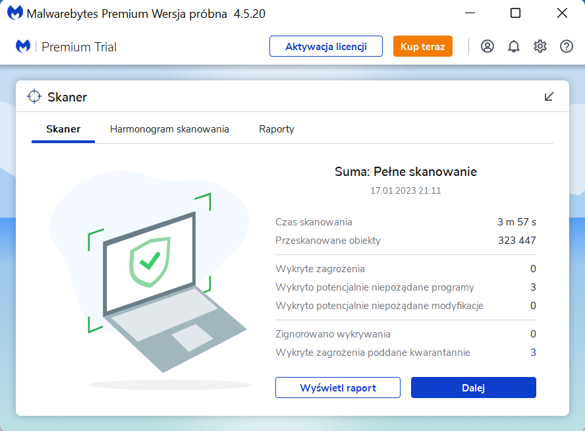The image size is (585, 431).
Task: Click the Przeskanowane obiekty label
Action: point(328,241)
